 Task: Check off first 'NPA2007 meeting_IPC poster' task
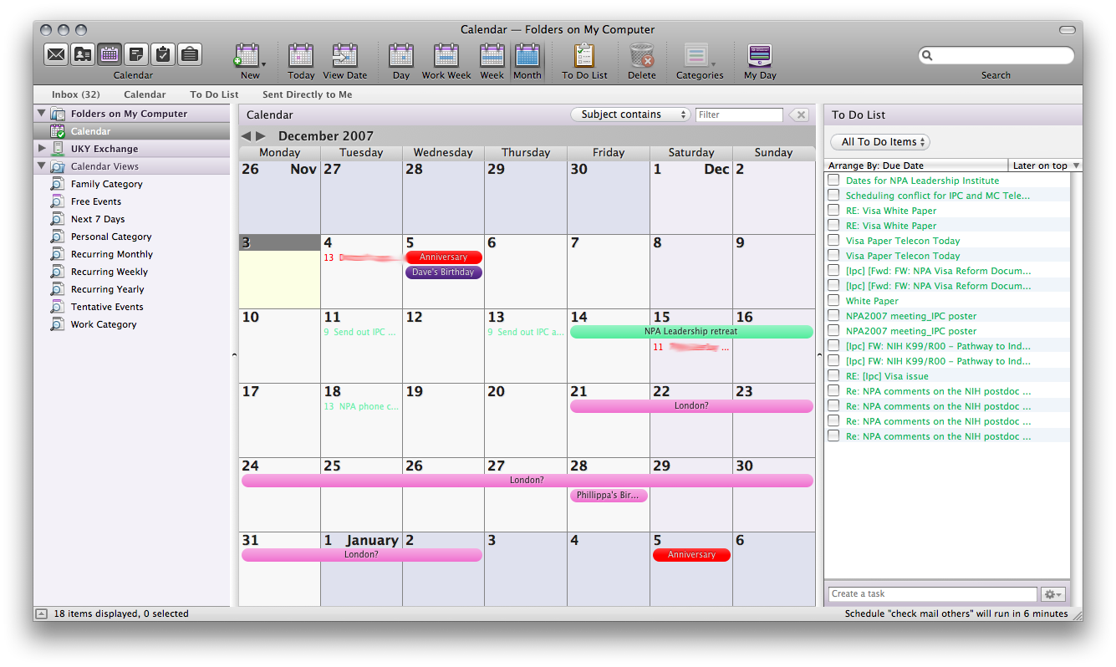point(833,315)
